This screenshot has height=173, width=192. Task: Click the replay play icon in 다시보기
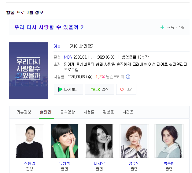60,90
